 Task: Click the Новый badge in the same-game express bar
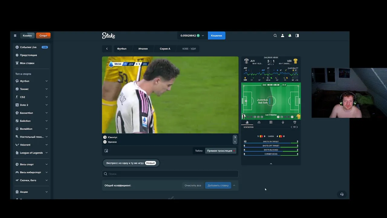click(150, 163)
